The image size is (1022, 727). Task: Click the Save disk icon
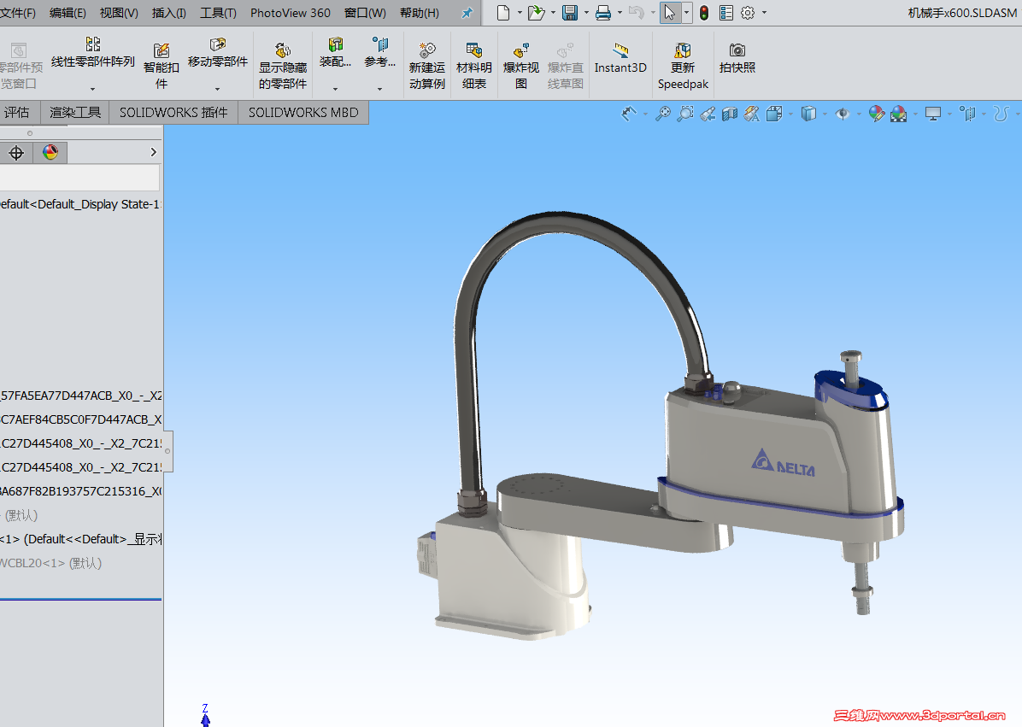[570, 12]
